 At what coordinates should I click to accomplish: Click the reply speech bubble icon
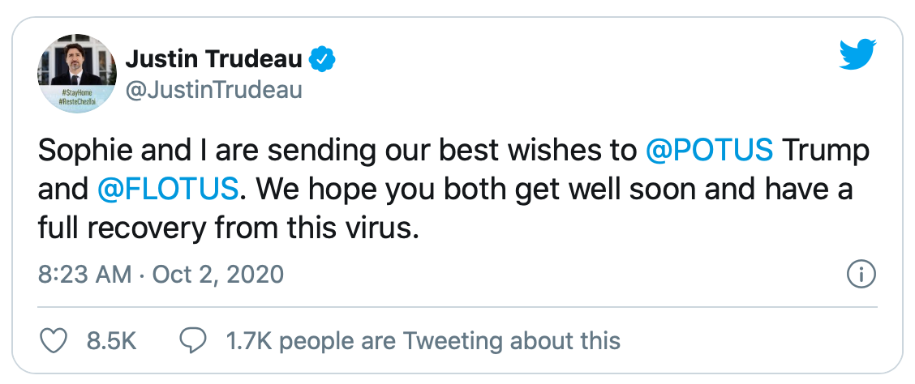(x=193, y=341)
